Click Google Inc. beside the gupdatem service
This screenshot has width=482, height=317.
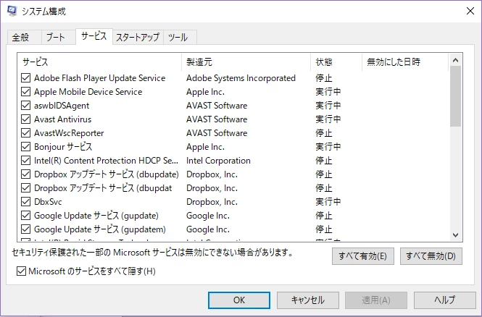[208, 229]
